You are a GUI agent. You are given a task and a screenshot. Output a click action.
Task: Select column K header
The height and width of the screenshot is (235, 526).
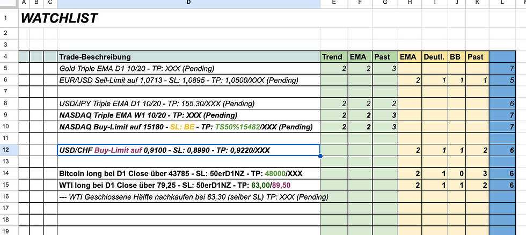(x=477, y=3)
